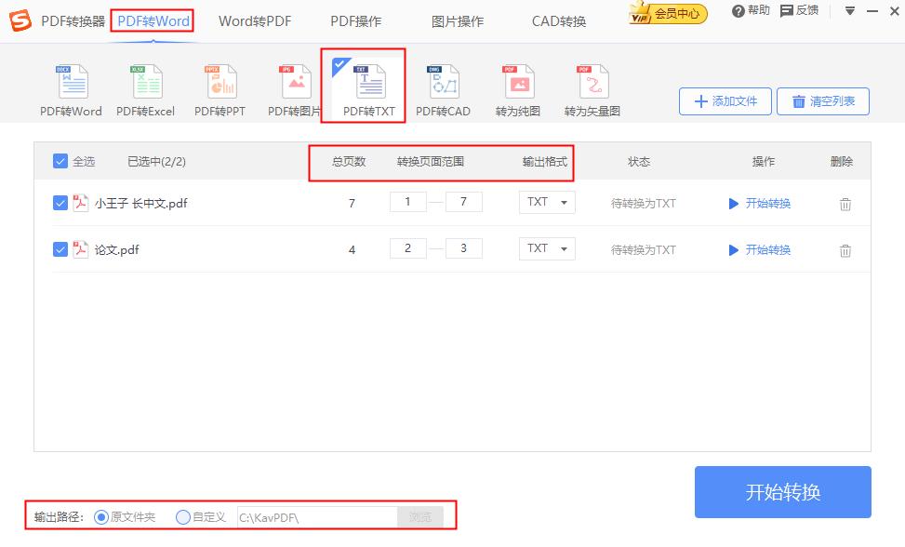Image resolution: width=905 pixels, height=547 pixels.
Task: Switch to the CAD转换 tab
Action: click(x=559, y=21)
